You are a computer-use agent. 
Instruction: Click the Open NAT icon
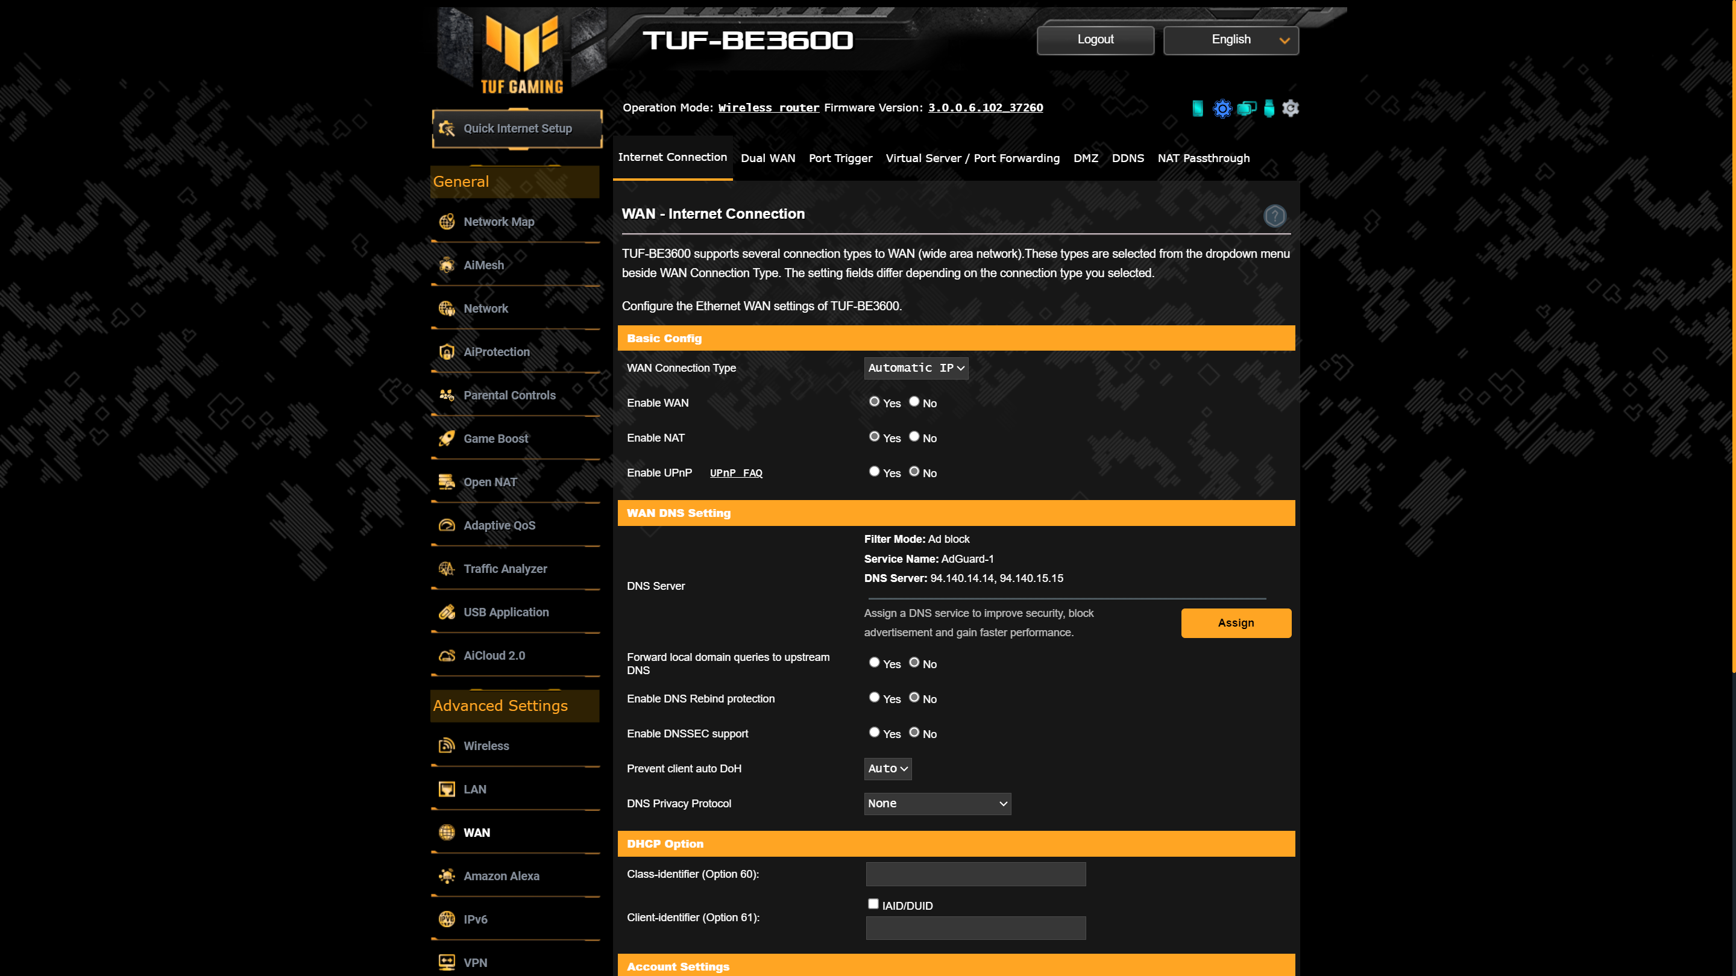point(447,481)
